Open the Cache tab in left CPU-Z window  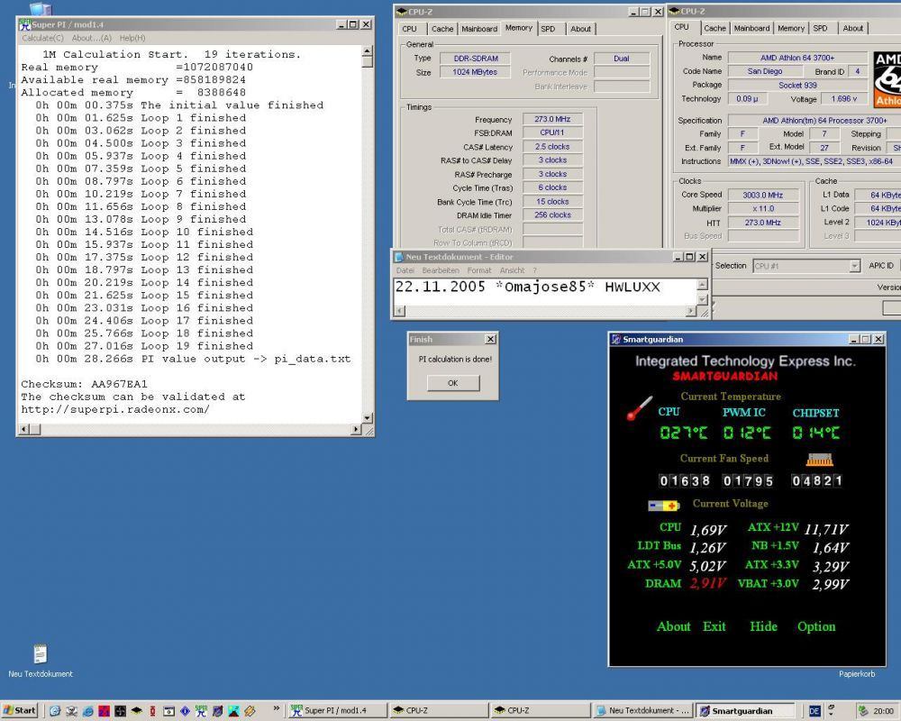pos(441,29)
